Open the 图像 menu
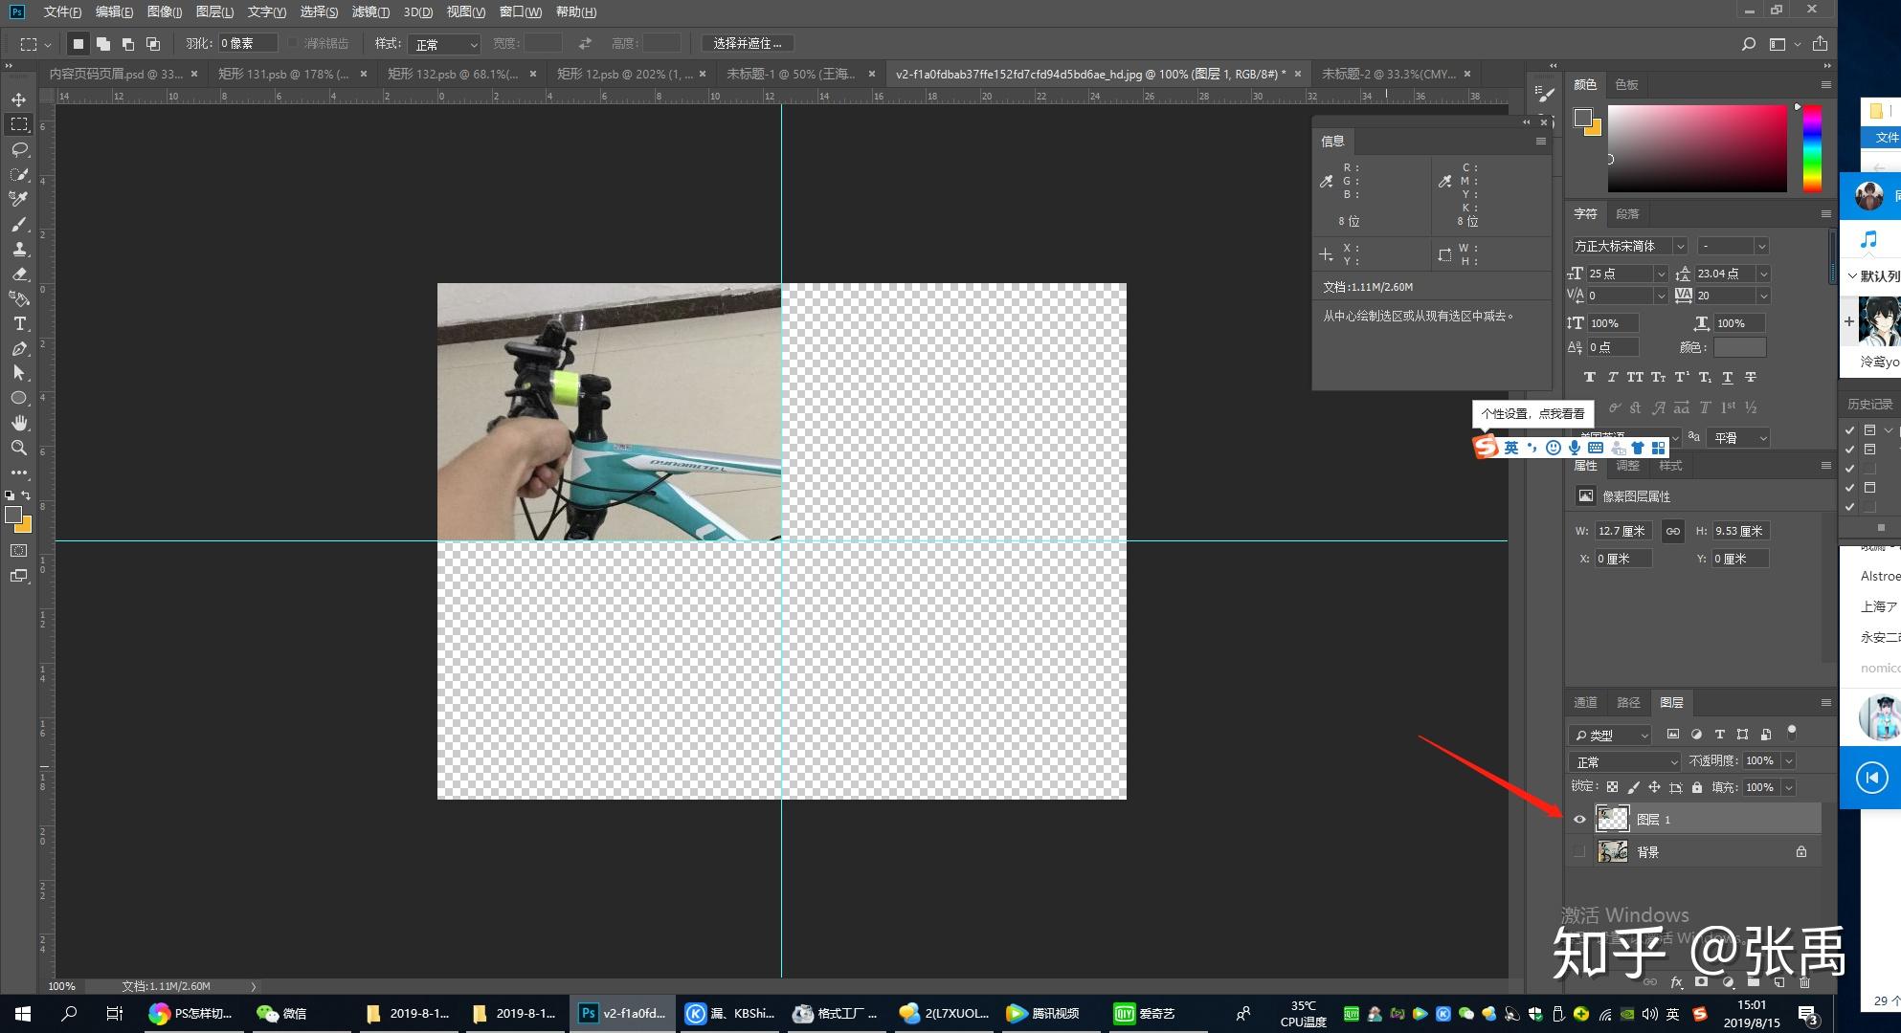Image resolution: width=1901 pixels, height=1033 pixels. click(158, 11)
